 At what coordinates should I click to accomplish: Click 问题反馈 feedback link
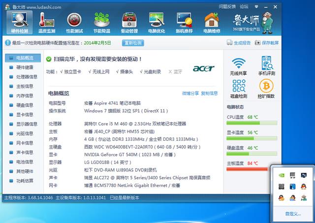(x=227, y=6)
